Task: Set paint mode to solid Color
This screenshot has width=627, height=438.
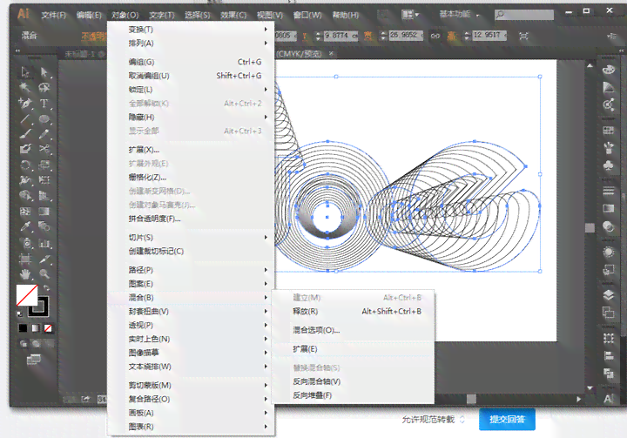Action: click(23, 328)
